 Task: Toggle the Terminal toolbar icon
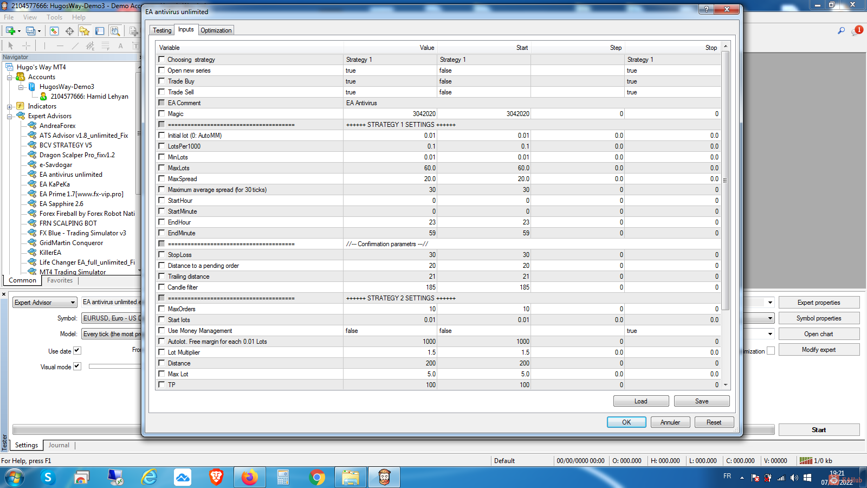click(x=100, y=31)
